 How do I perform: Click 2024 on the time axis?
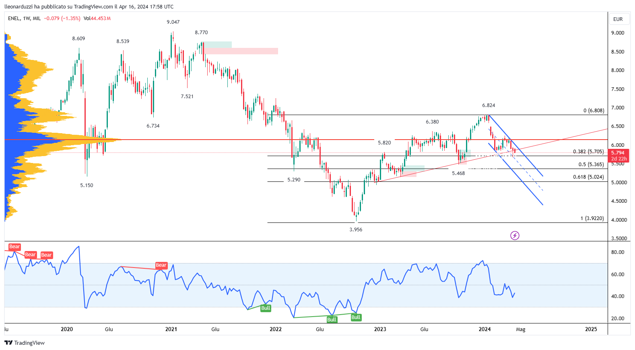tap(484, 329)
